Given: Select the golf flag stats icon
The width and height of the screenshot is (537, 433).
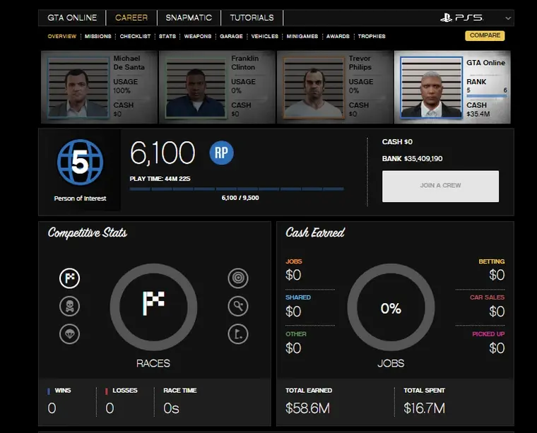Looking at the screenshot, I should 238,333.
